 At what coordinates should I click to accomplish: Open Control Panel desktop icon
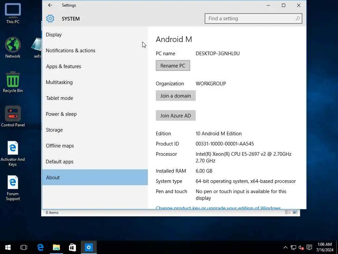coord(13,116)
